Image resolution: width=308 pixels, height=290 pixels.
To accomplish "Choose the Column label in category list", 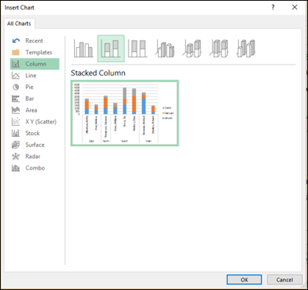I will coord(36,64).
